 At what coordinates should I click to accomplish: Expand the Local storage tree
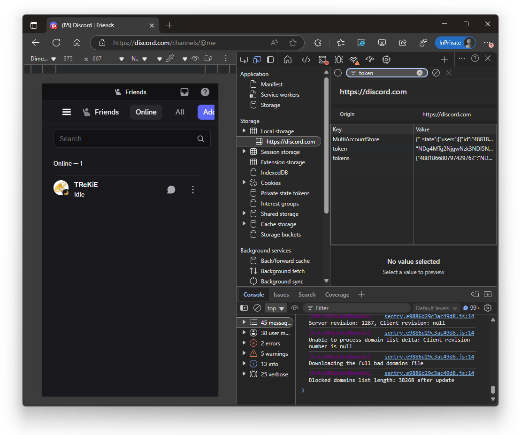(244, 131)
